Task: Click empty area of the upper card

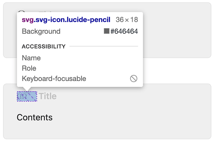Action: (x=177, y=30)
